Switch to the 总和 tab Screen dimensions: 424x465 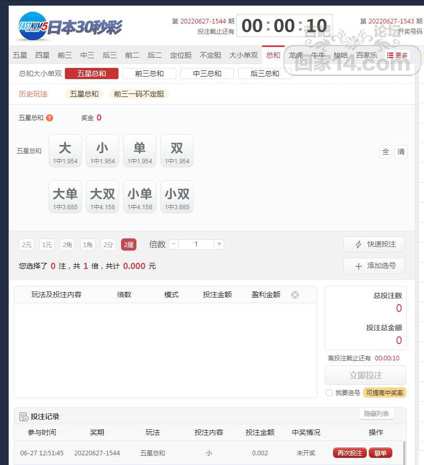pos(273,55)
